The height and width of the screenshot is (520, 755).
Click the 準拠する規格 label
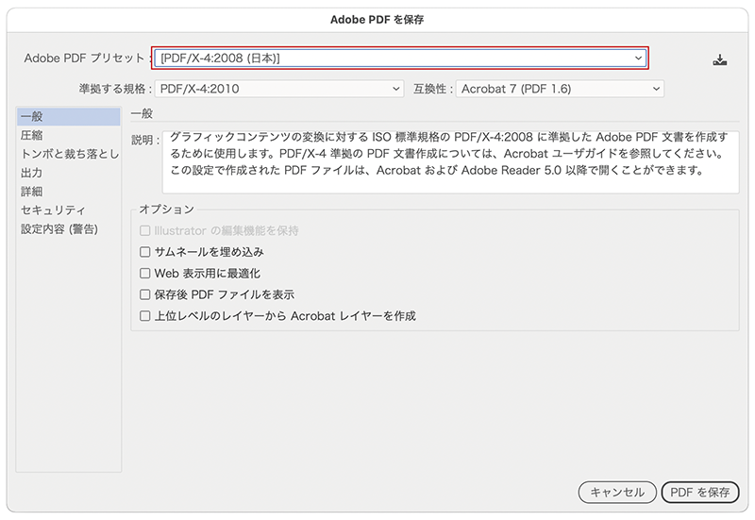(115, 89)
